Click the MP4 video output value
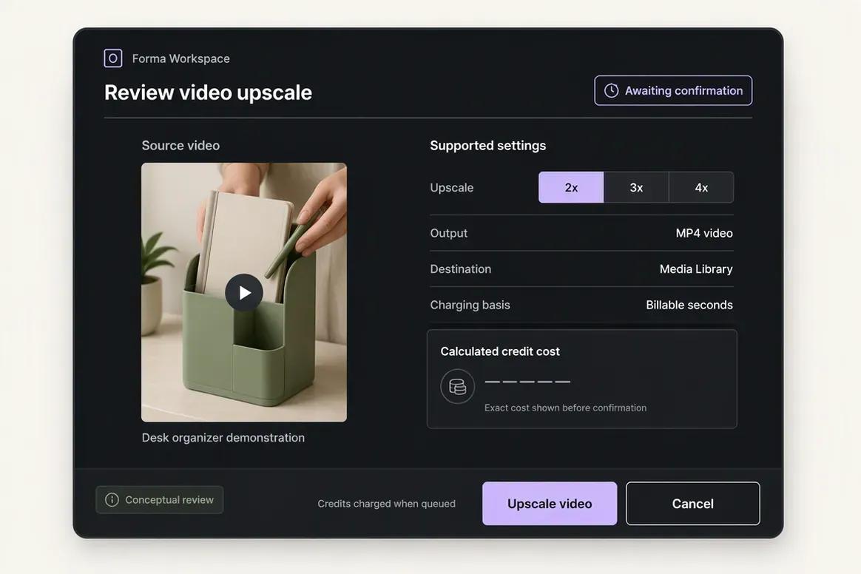The width and height of the screenshot is (861, 574). click(704, 233)
